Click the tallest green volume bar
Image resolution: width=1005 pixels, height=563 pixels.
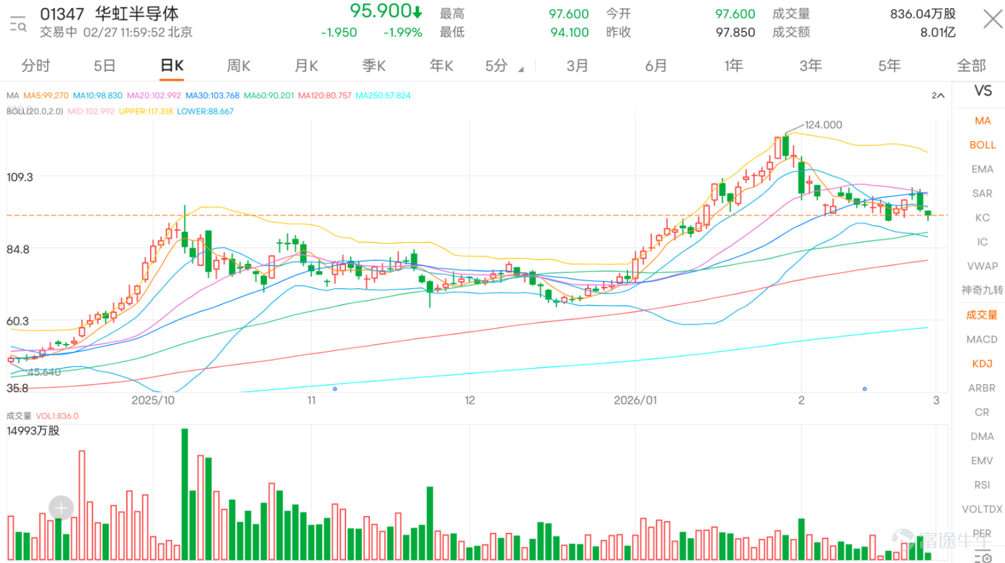(185, 494)
